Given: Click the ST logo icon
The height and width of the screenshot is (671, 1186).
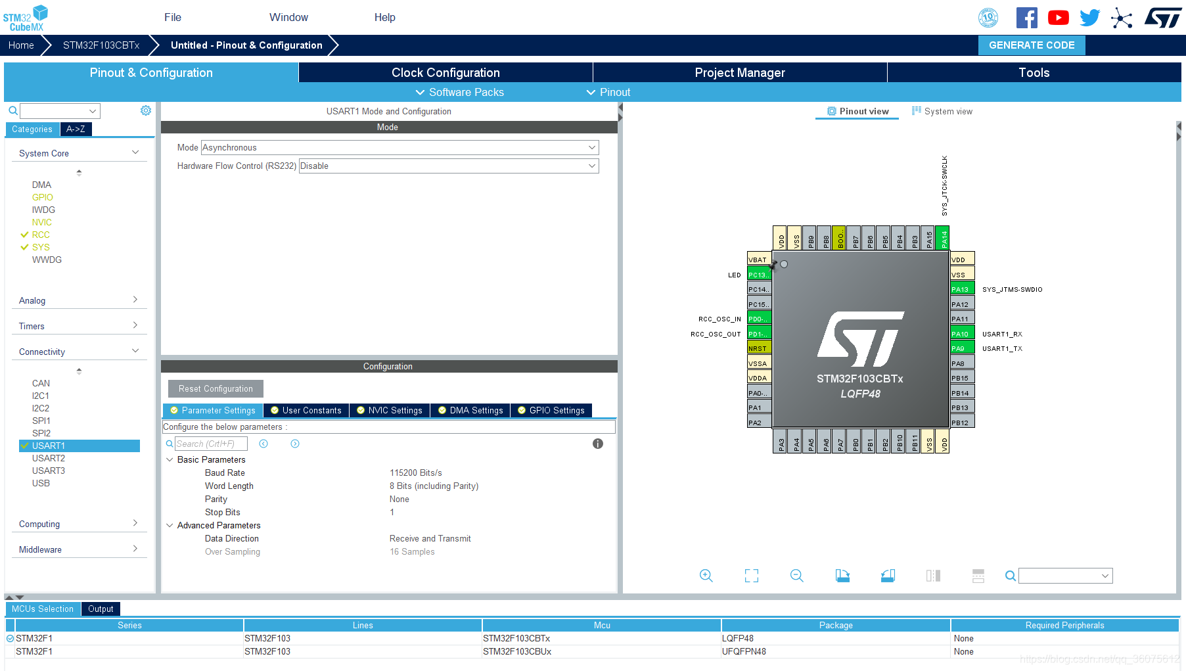Looking at the screenshot, I should tap(1162, 18).
